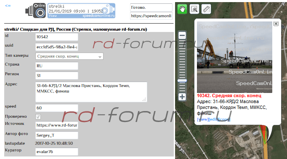The height and width of the screenshot is (159, 287).
Task: Toggle the Проверено checkbox
Action: point(38,117)
